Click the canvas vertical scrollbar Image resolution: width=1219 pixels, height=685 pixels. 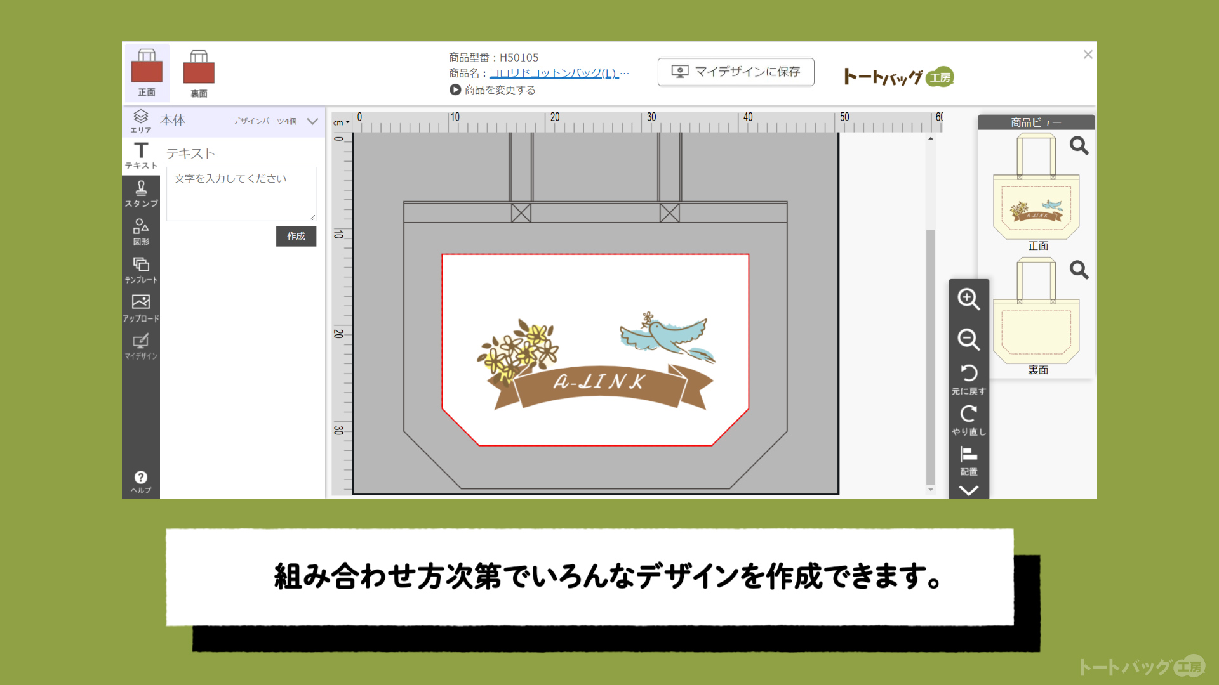coord(931,356)
